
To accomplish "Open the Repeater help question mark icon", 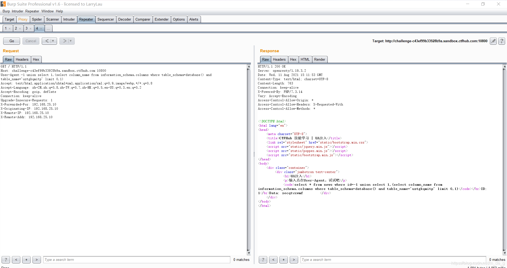I will pos(502,41).
